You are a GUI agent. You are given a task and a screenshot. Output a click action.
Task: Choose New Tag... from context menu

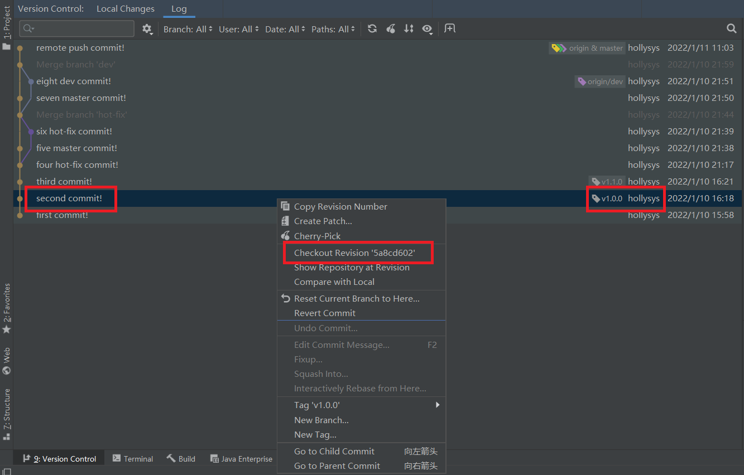[x=361, y=434]
